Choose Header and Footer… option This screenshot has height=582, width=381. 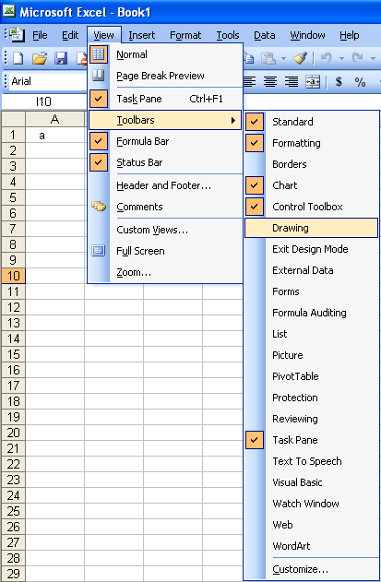163,185
